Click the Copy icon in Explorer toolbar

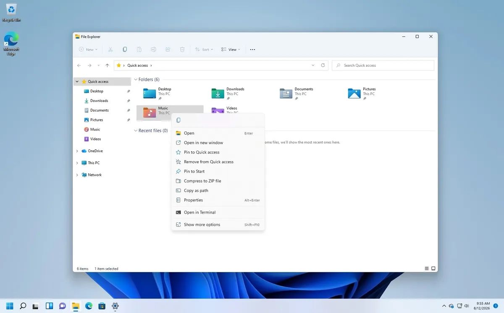click(125, 50)
